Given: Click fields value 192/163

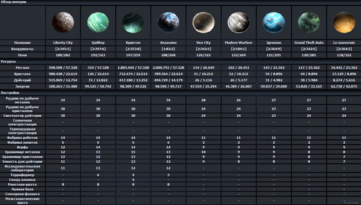Looking at the screenshot, I should pyautogui.click(x=98, y=55).
